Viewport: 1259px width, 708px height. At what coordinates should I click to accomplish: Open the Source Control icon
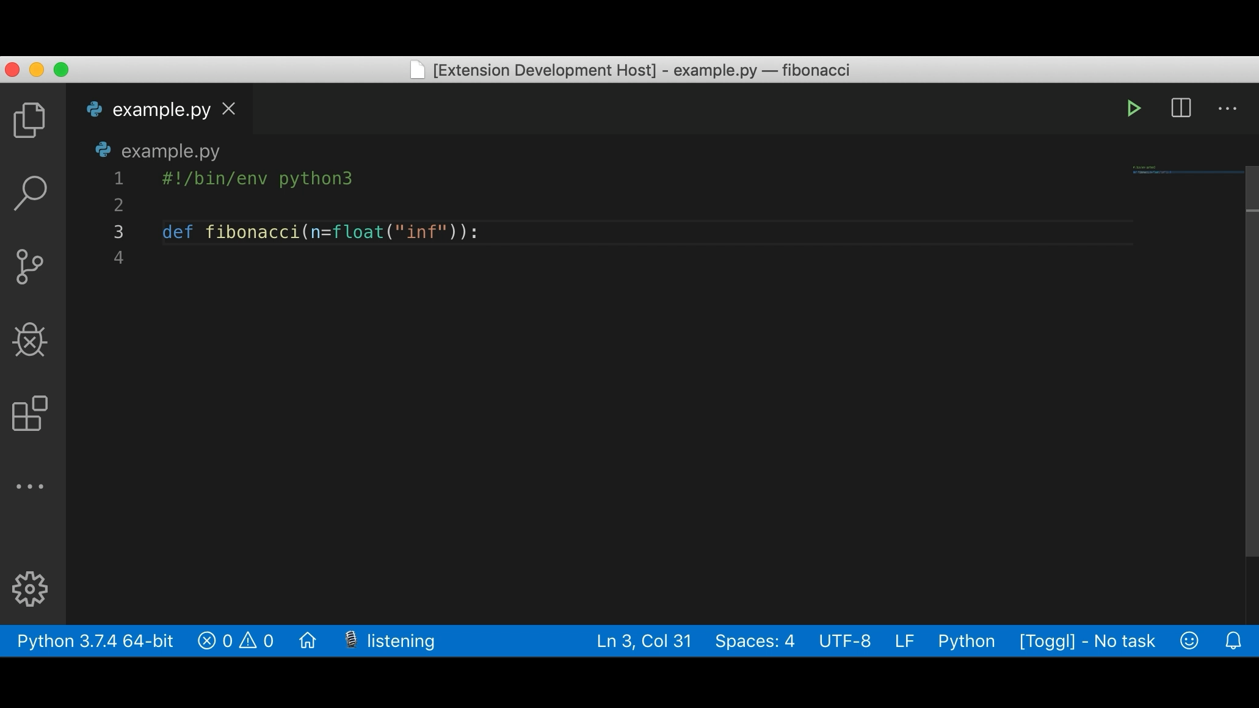pyautogui.click(x=29, y=267)
